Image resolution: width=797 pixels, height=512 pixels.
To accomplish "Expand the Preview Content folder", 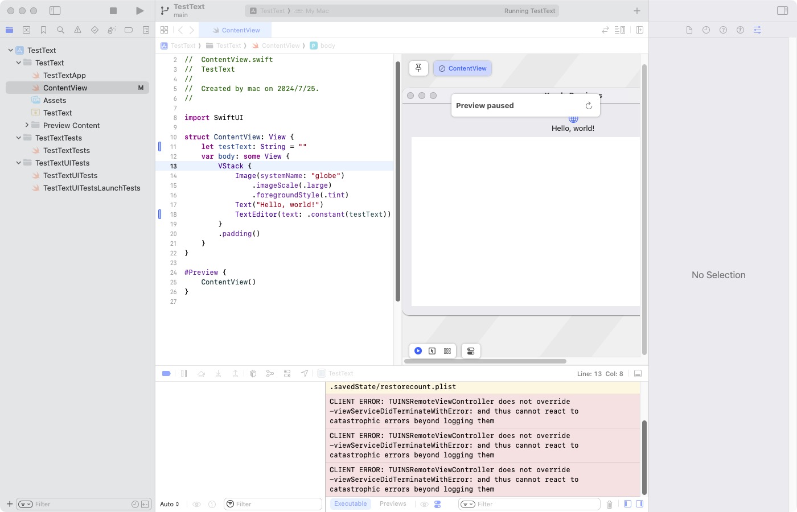I will coord(26,125).
